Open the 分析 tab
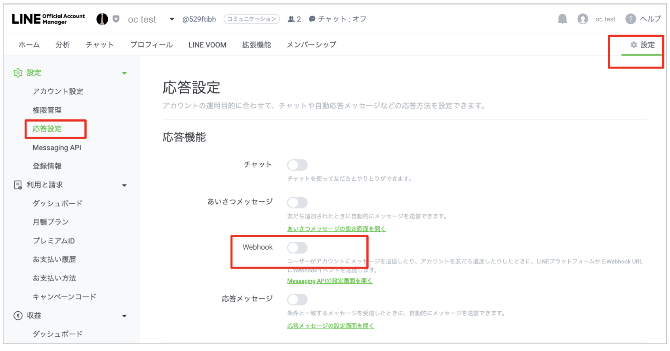 point(63,45)
